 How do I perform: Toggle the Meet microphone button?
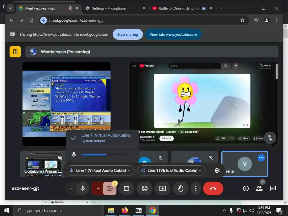click(83, 188)
